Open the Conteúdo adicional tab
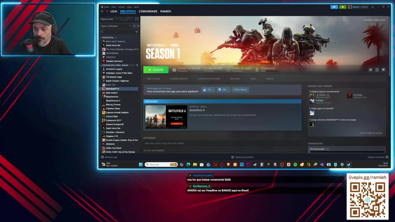This screenshot has height=222, width=395. (x=179, y=79)
